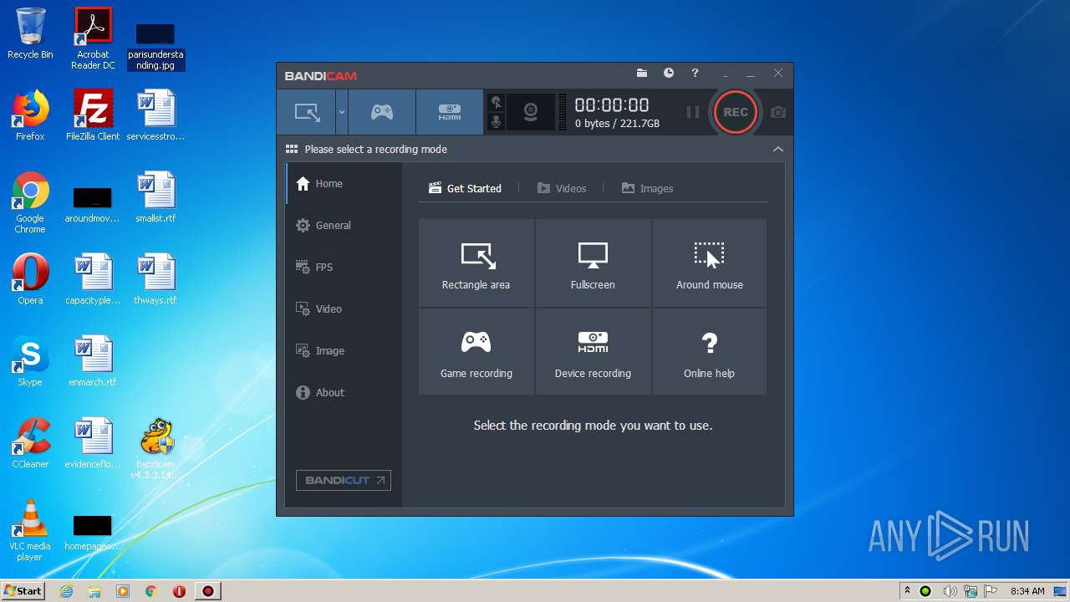Select thways.rtf desktop file
The width and height of the screenshot is (1070, 602).
click(x=155, y=279)
